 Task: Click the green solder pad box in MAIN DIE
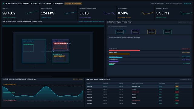click(28, 48)
